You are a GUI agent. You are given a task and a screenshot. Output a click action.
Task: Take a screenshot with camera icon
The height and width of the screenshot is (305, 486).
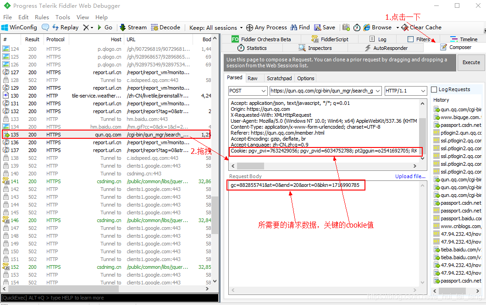346,27
